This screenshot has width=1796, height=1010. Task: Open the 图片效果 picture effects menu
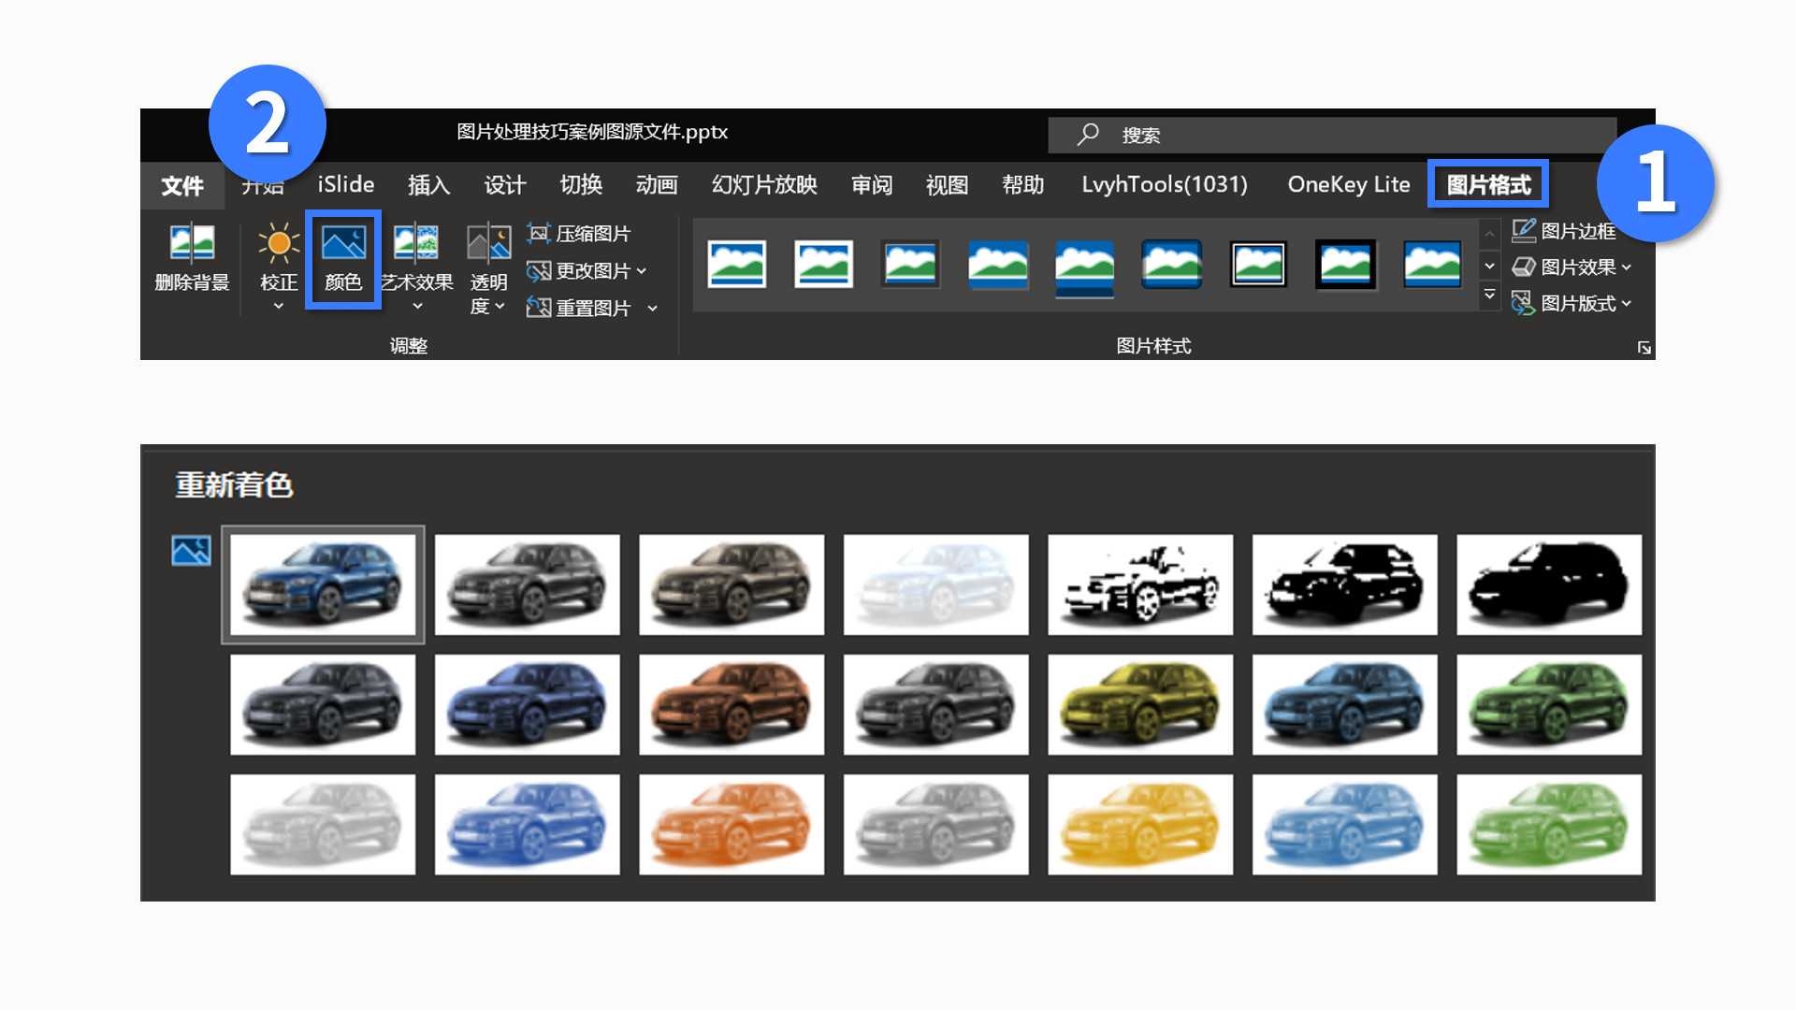point(1571,267)
